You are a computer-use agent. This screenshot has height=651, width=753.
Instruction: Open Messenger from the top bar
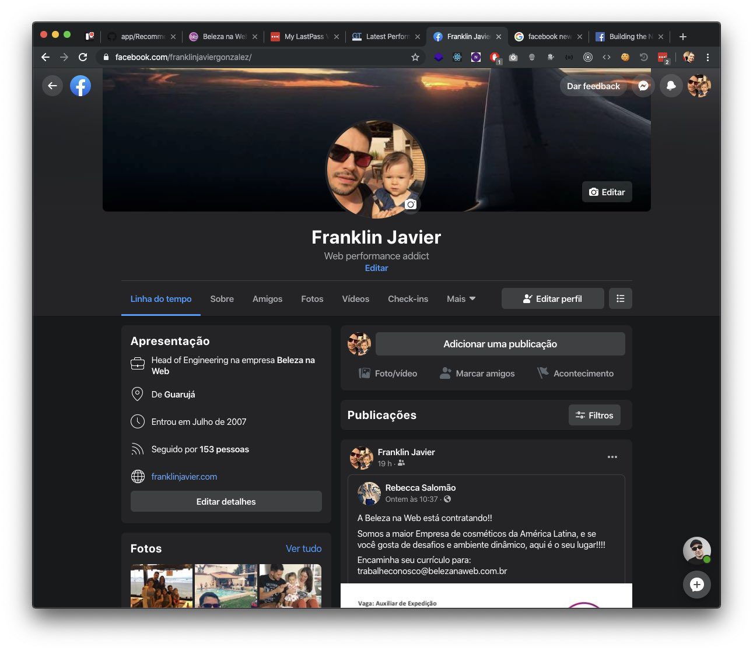(x=643, y=86)
